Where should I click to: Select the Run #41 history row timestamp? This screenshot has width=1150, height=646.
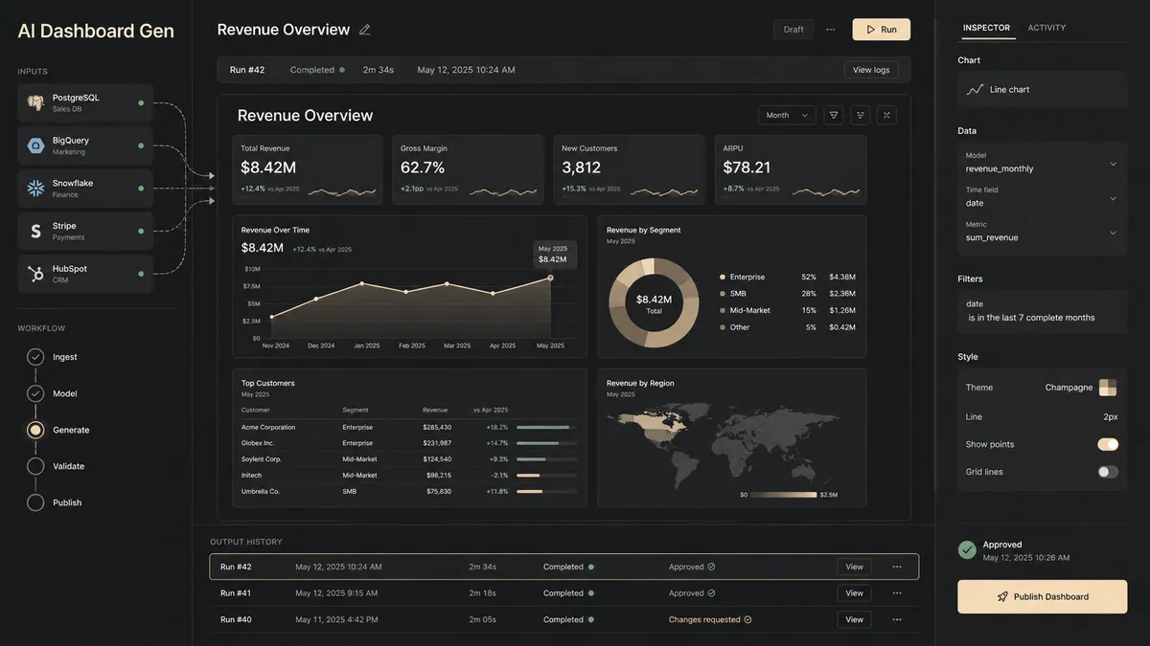pyautogui.click(x=336, y=593)
